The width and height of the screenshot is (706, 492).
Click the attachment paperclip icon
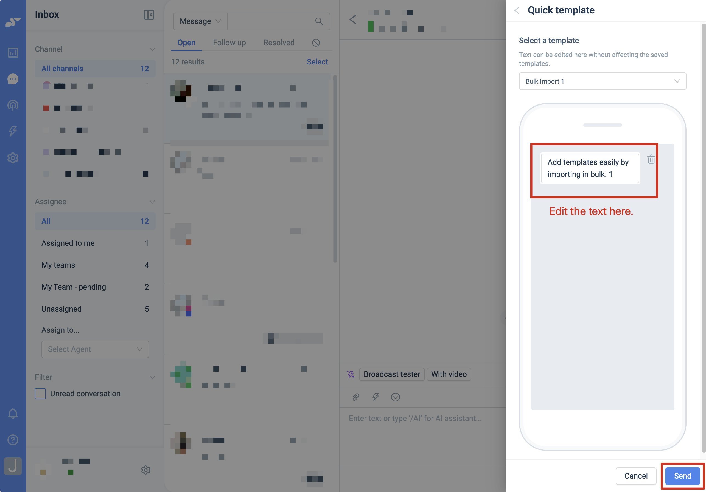click(355, 397)
